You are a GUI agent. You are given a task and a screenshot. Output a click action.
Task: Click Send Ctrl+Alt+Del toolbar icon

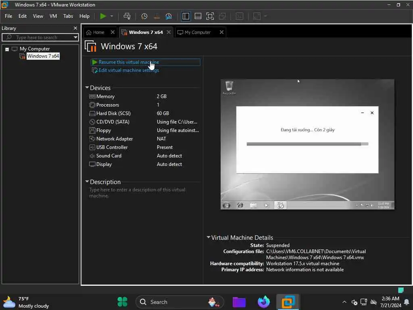(127, 16)
